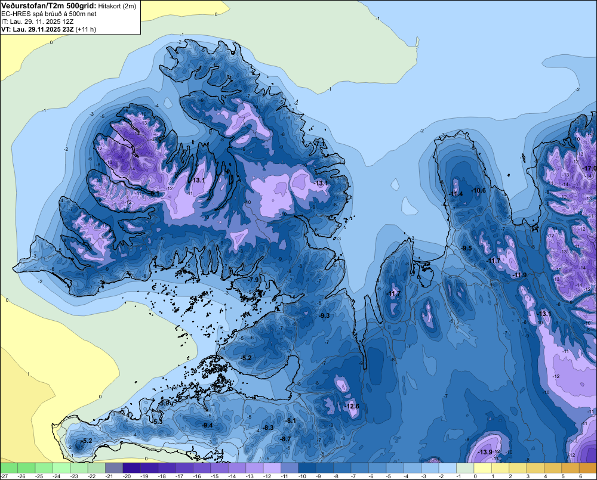Click the '-11.9' temperature value
Viewport: 597px width, 480px height.
520,275
